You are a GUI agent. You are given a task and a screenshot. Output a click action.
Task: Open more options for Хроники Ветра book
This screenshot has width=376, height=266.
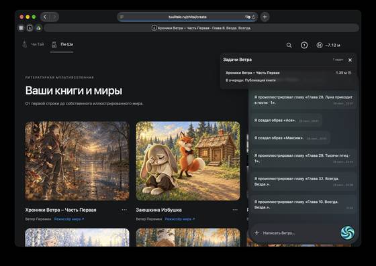124,210
